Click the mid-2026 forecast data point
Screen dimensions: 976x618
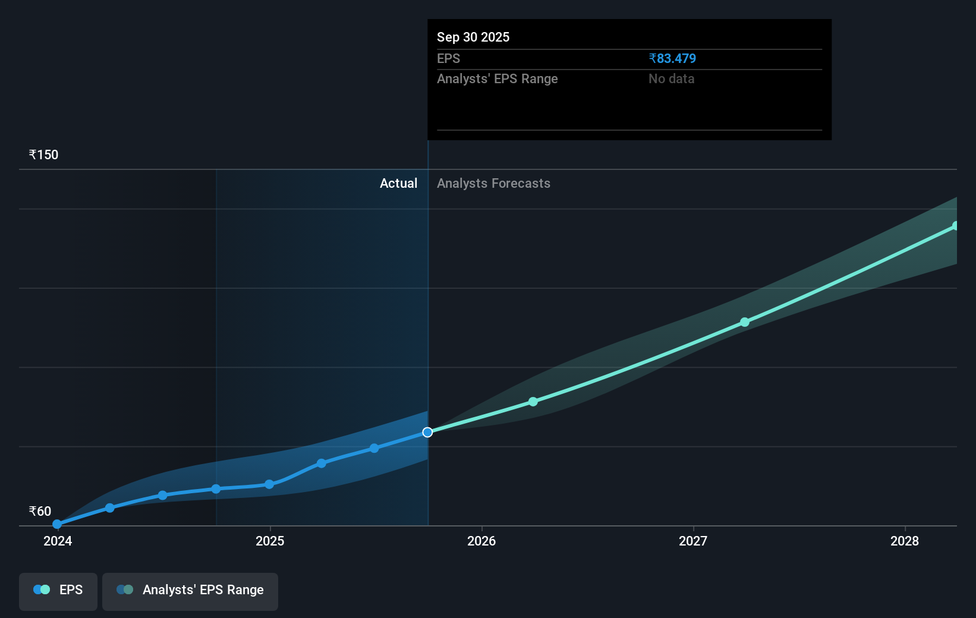click(533, 402)
